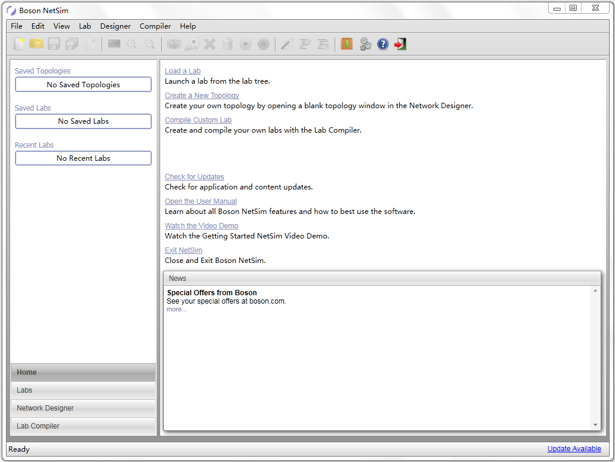Click the zoom in magnifier icon
Image resolution: width=615 pixels, height=462 pixels.
(x=132, y=44)
